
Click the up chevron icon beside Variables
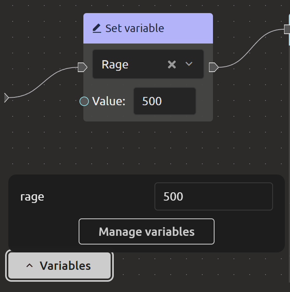click(x=30, y=266)
